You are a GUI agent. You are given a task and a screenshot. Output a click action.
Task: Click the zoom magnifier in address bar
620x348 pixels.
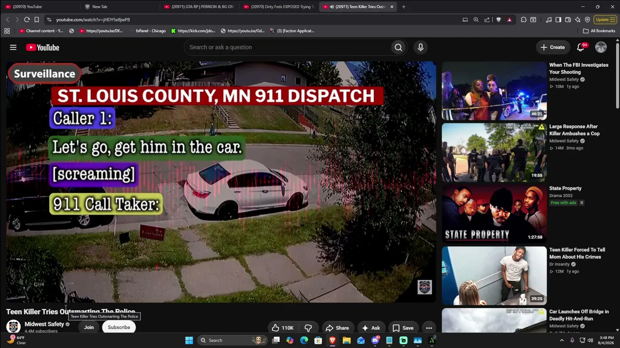tap(476, 20)
